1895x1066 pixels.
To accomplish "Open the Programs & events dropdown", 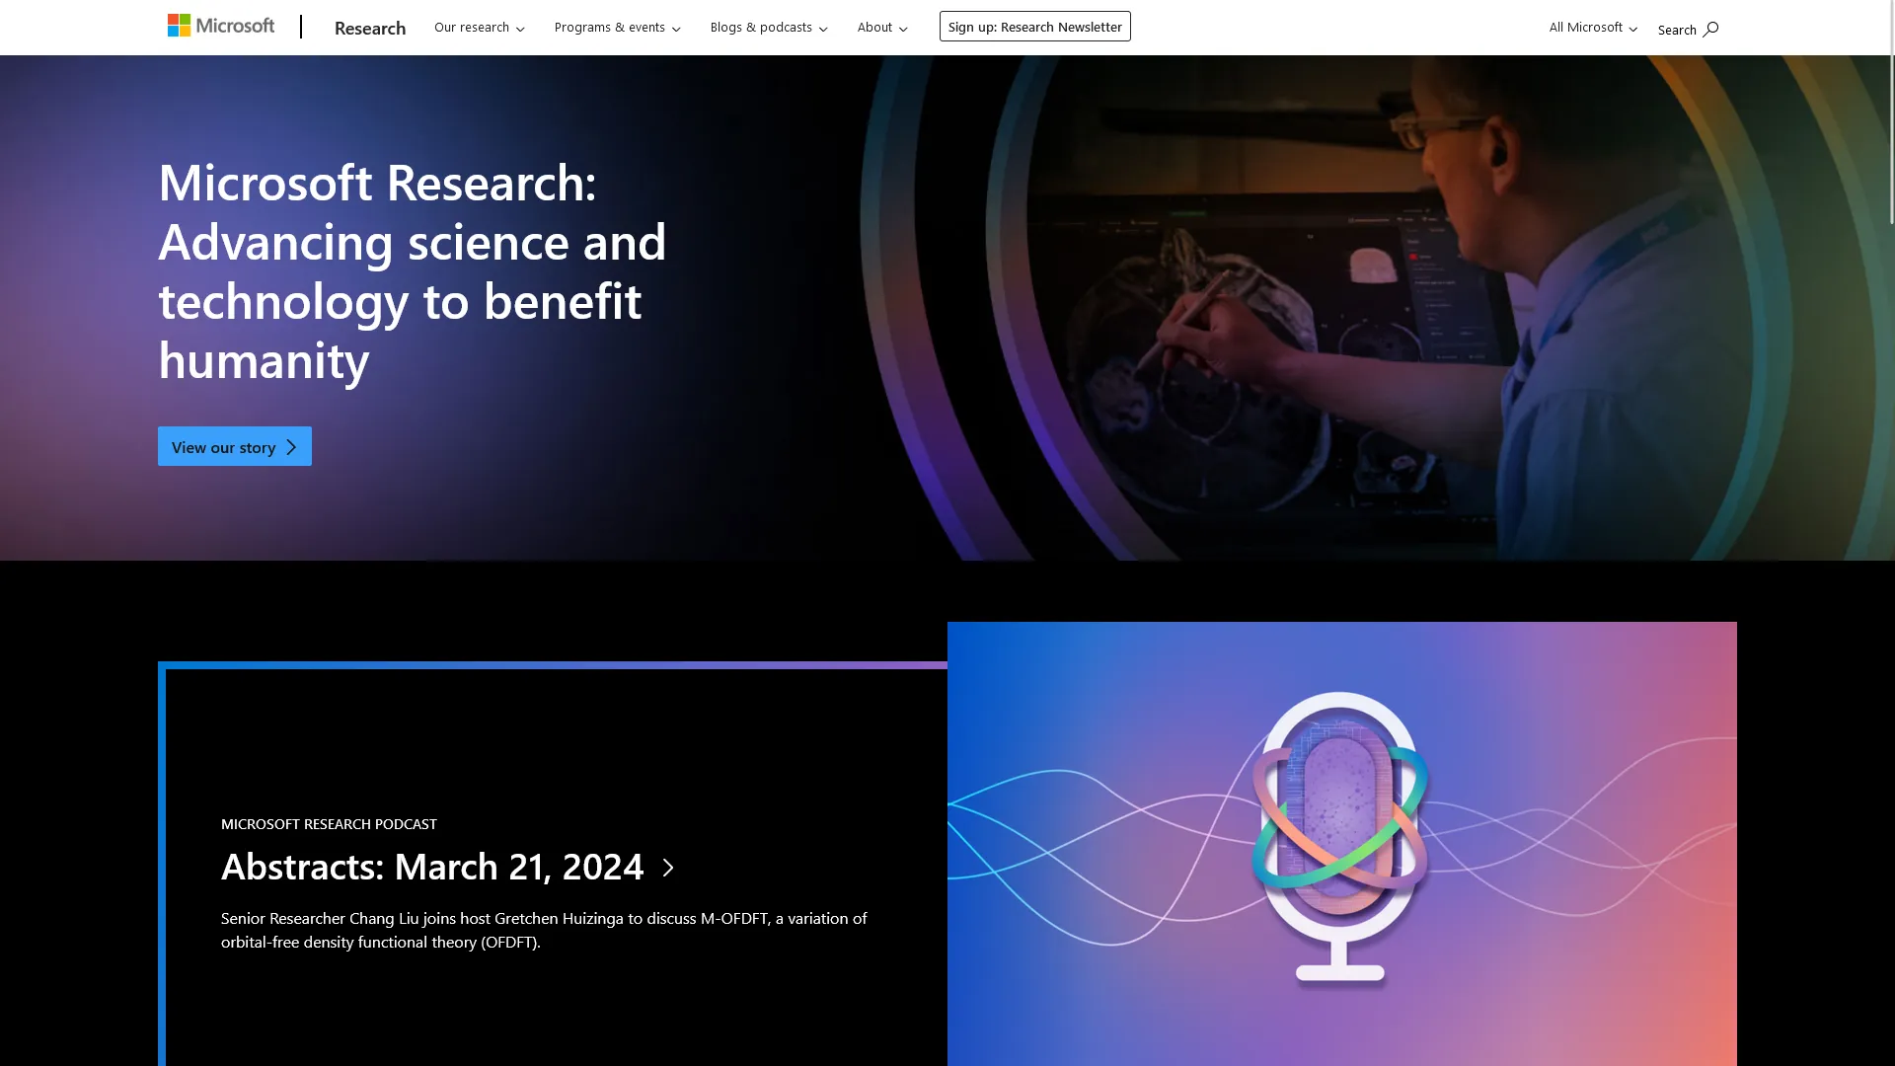I will [x=610, y=27].
